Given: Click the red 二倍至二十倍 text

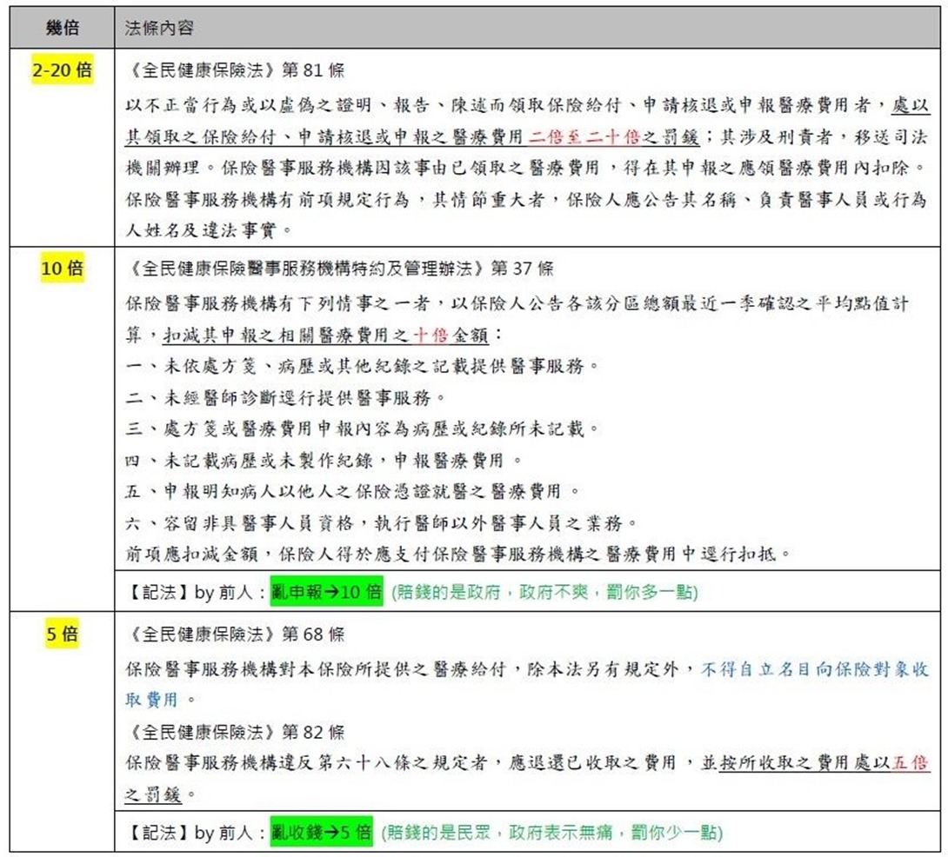Looking at the screenshot, I should coord(574,136).
